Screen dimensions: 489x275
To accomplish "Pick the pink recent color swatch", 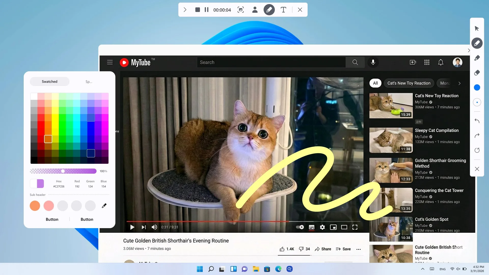I will coord(49,206).
